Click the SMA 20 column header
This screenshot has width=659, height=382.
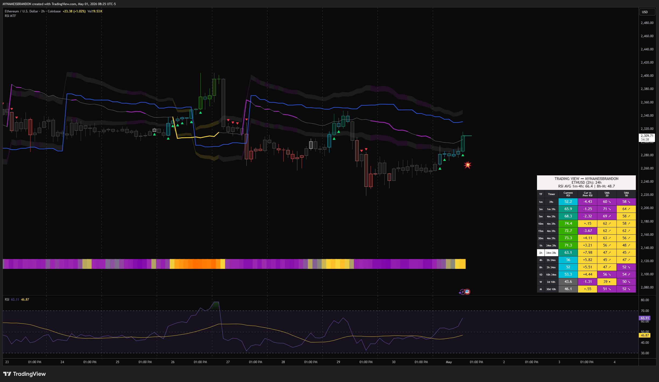coord(607,194)
